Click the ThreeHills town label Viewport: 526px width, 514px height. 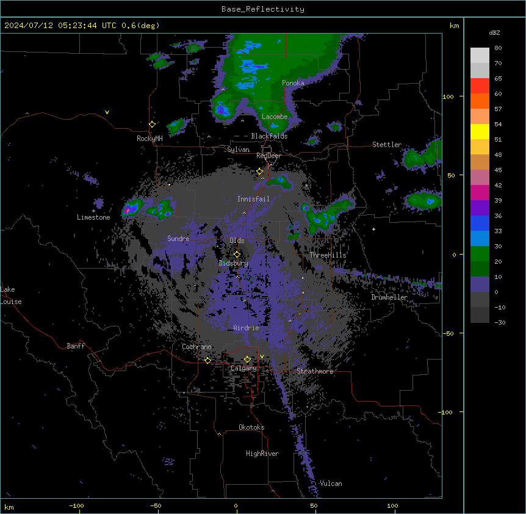328,255
